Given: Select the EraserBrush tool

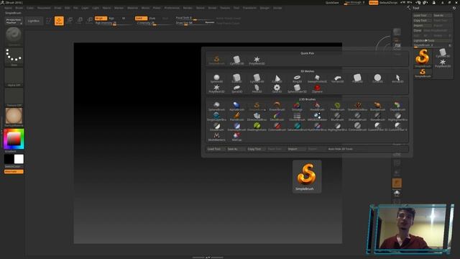Looking at the screenshot, I should (x=277, y=106).
